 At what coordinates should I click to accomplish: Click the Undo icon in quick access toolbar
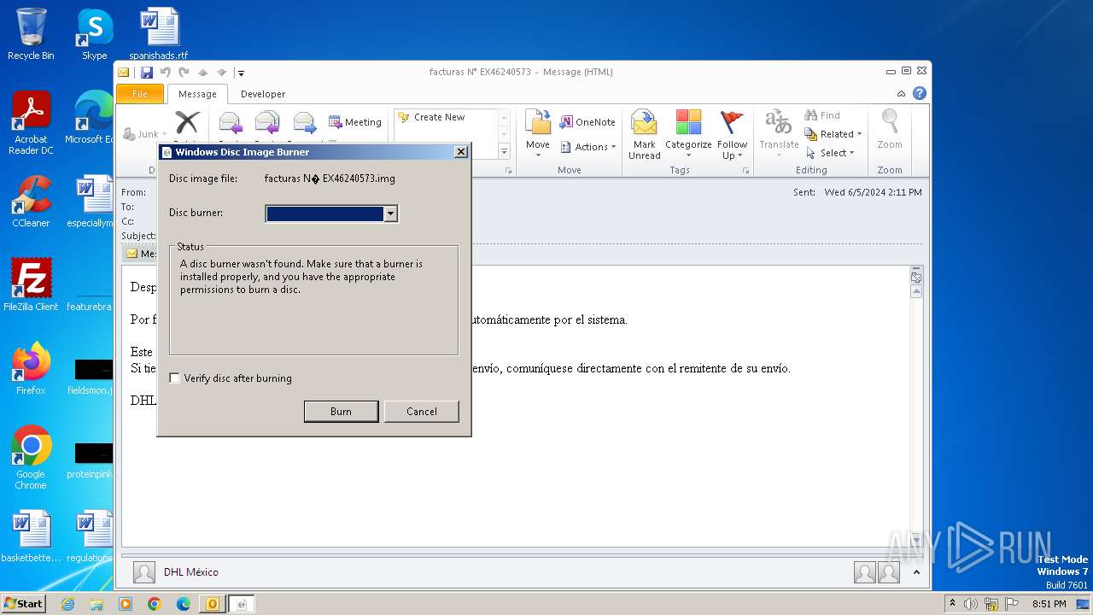click(166, 73)
